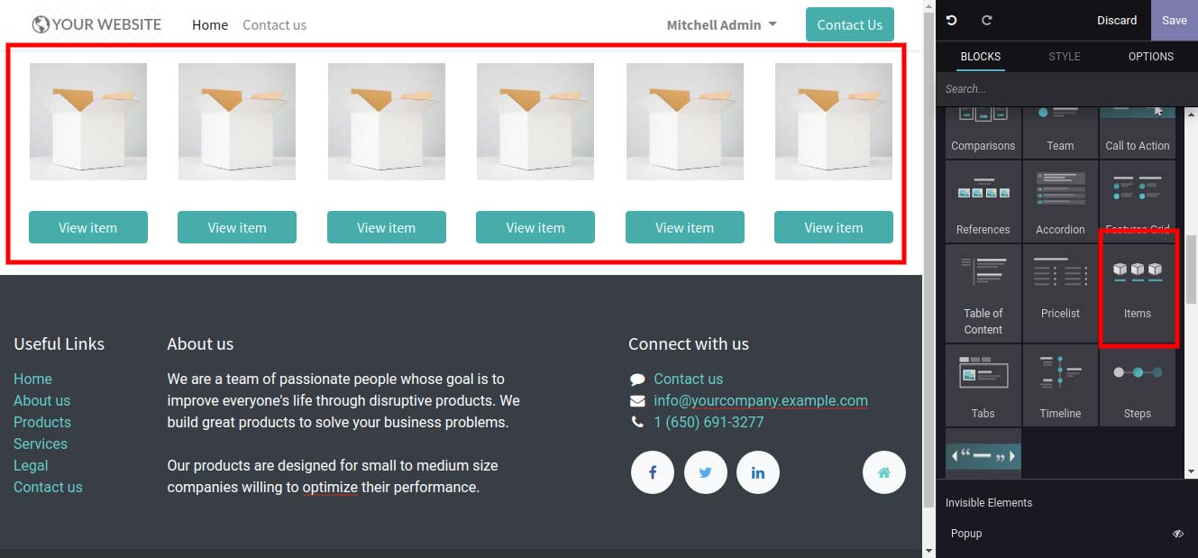
Task: Click the Facebook social icon in footer
Action: click(653, 472)
